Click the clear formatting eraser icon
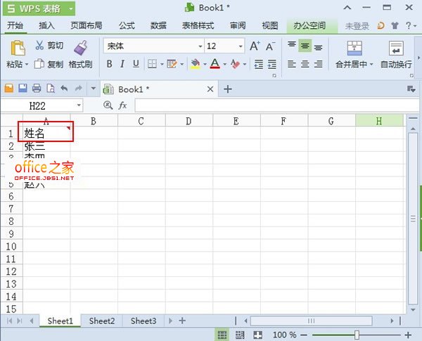The width and height of the screenshot is (422, 341). 235,64
